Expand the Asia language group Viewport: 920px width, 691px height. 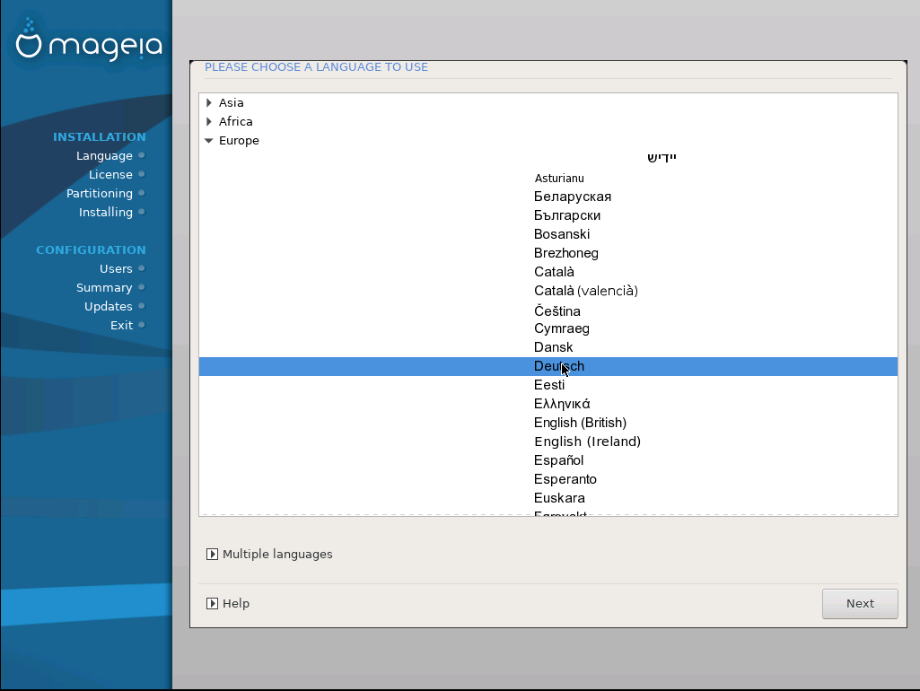click(x=209, y=103)
